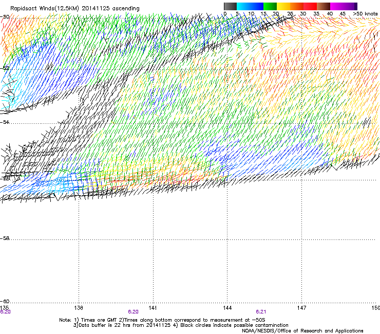Image resolution: width=380 pixels, height=334 pixels.
Task: Click the 'Note: 1) Times are GMT' text
Action: [x=88, y=320]
